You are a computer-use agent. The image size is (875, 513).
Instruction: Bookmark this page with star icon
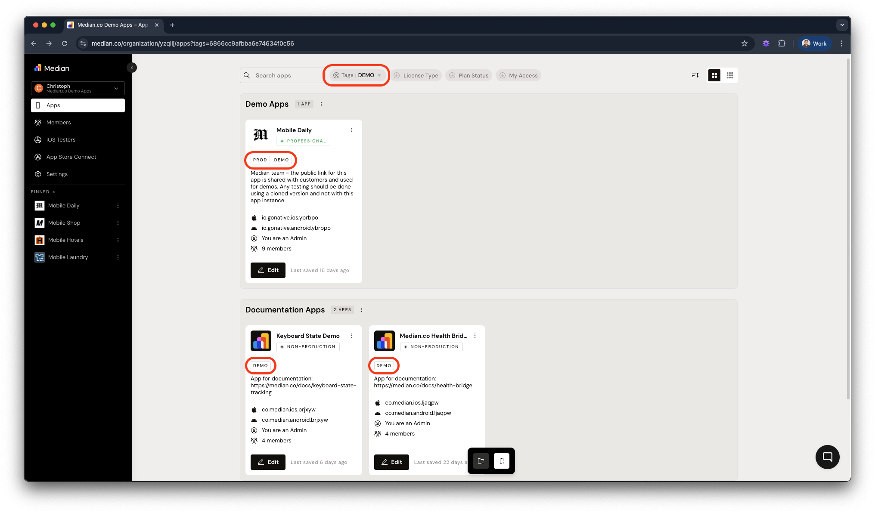(745, 43)
